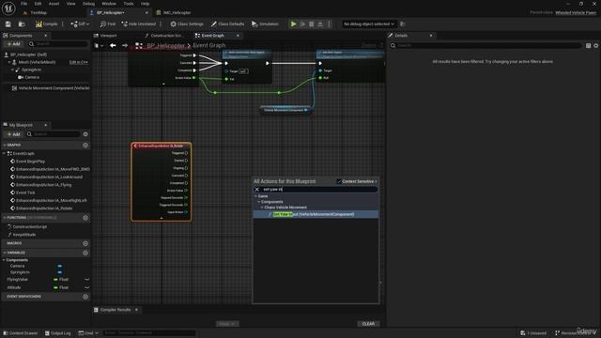Open the Tools menu
The image size is (601, 338).
[129, 4]
